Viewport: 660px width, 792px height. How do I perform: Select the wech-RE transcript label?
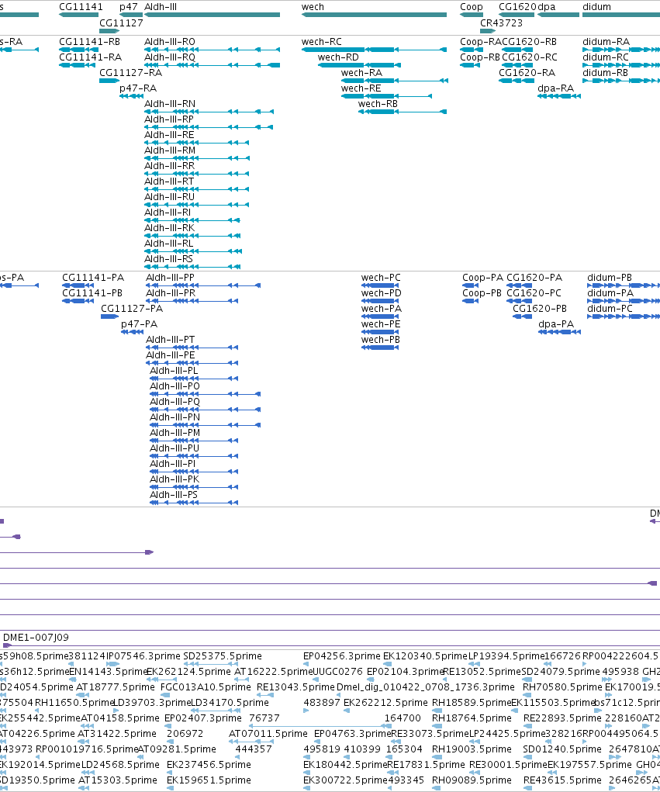361,88
